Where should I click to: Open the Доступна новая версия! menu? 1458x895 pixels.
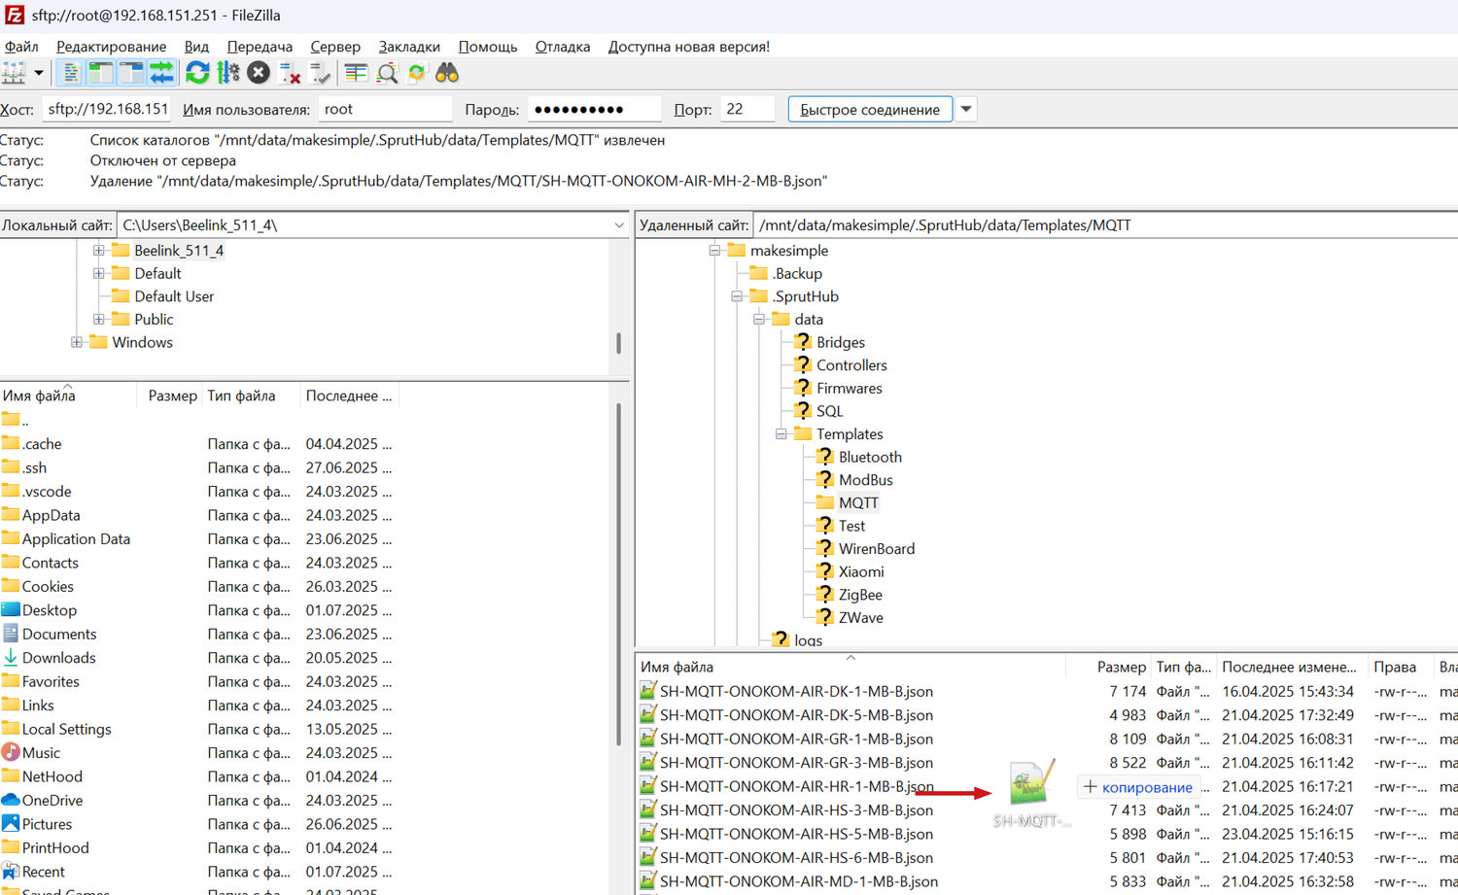coord(689,47)
